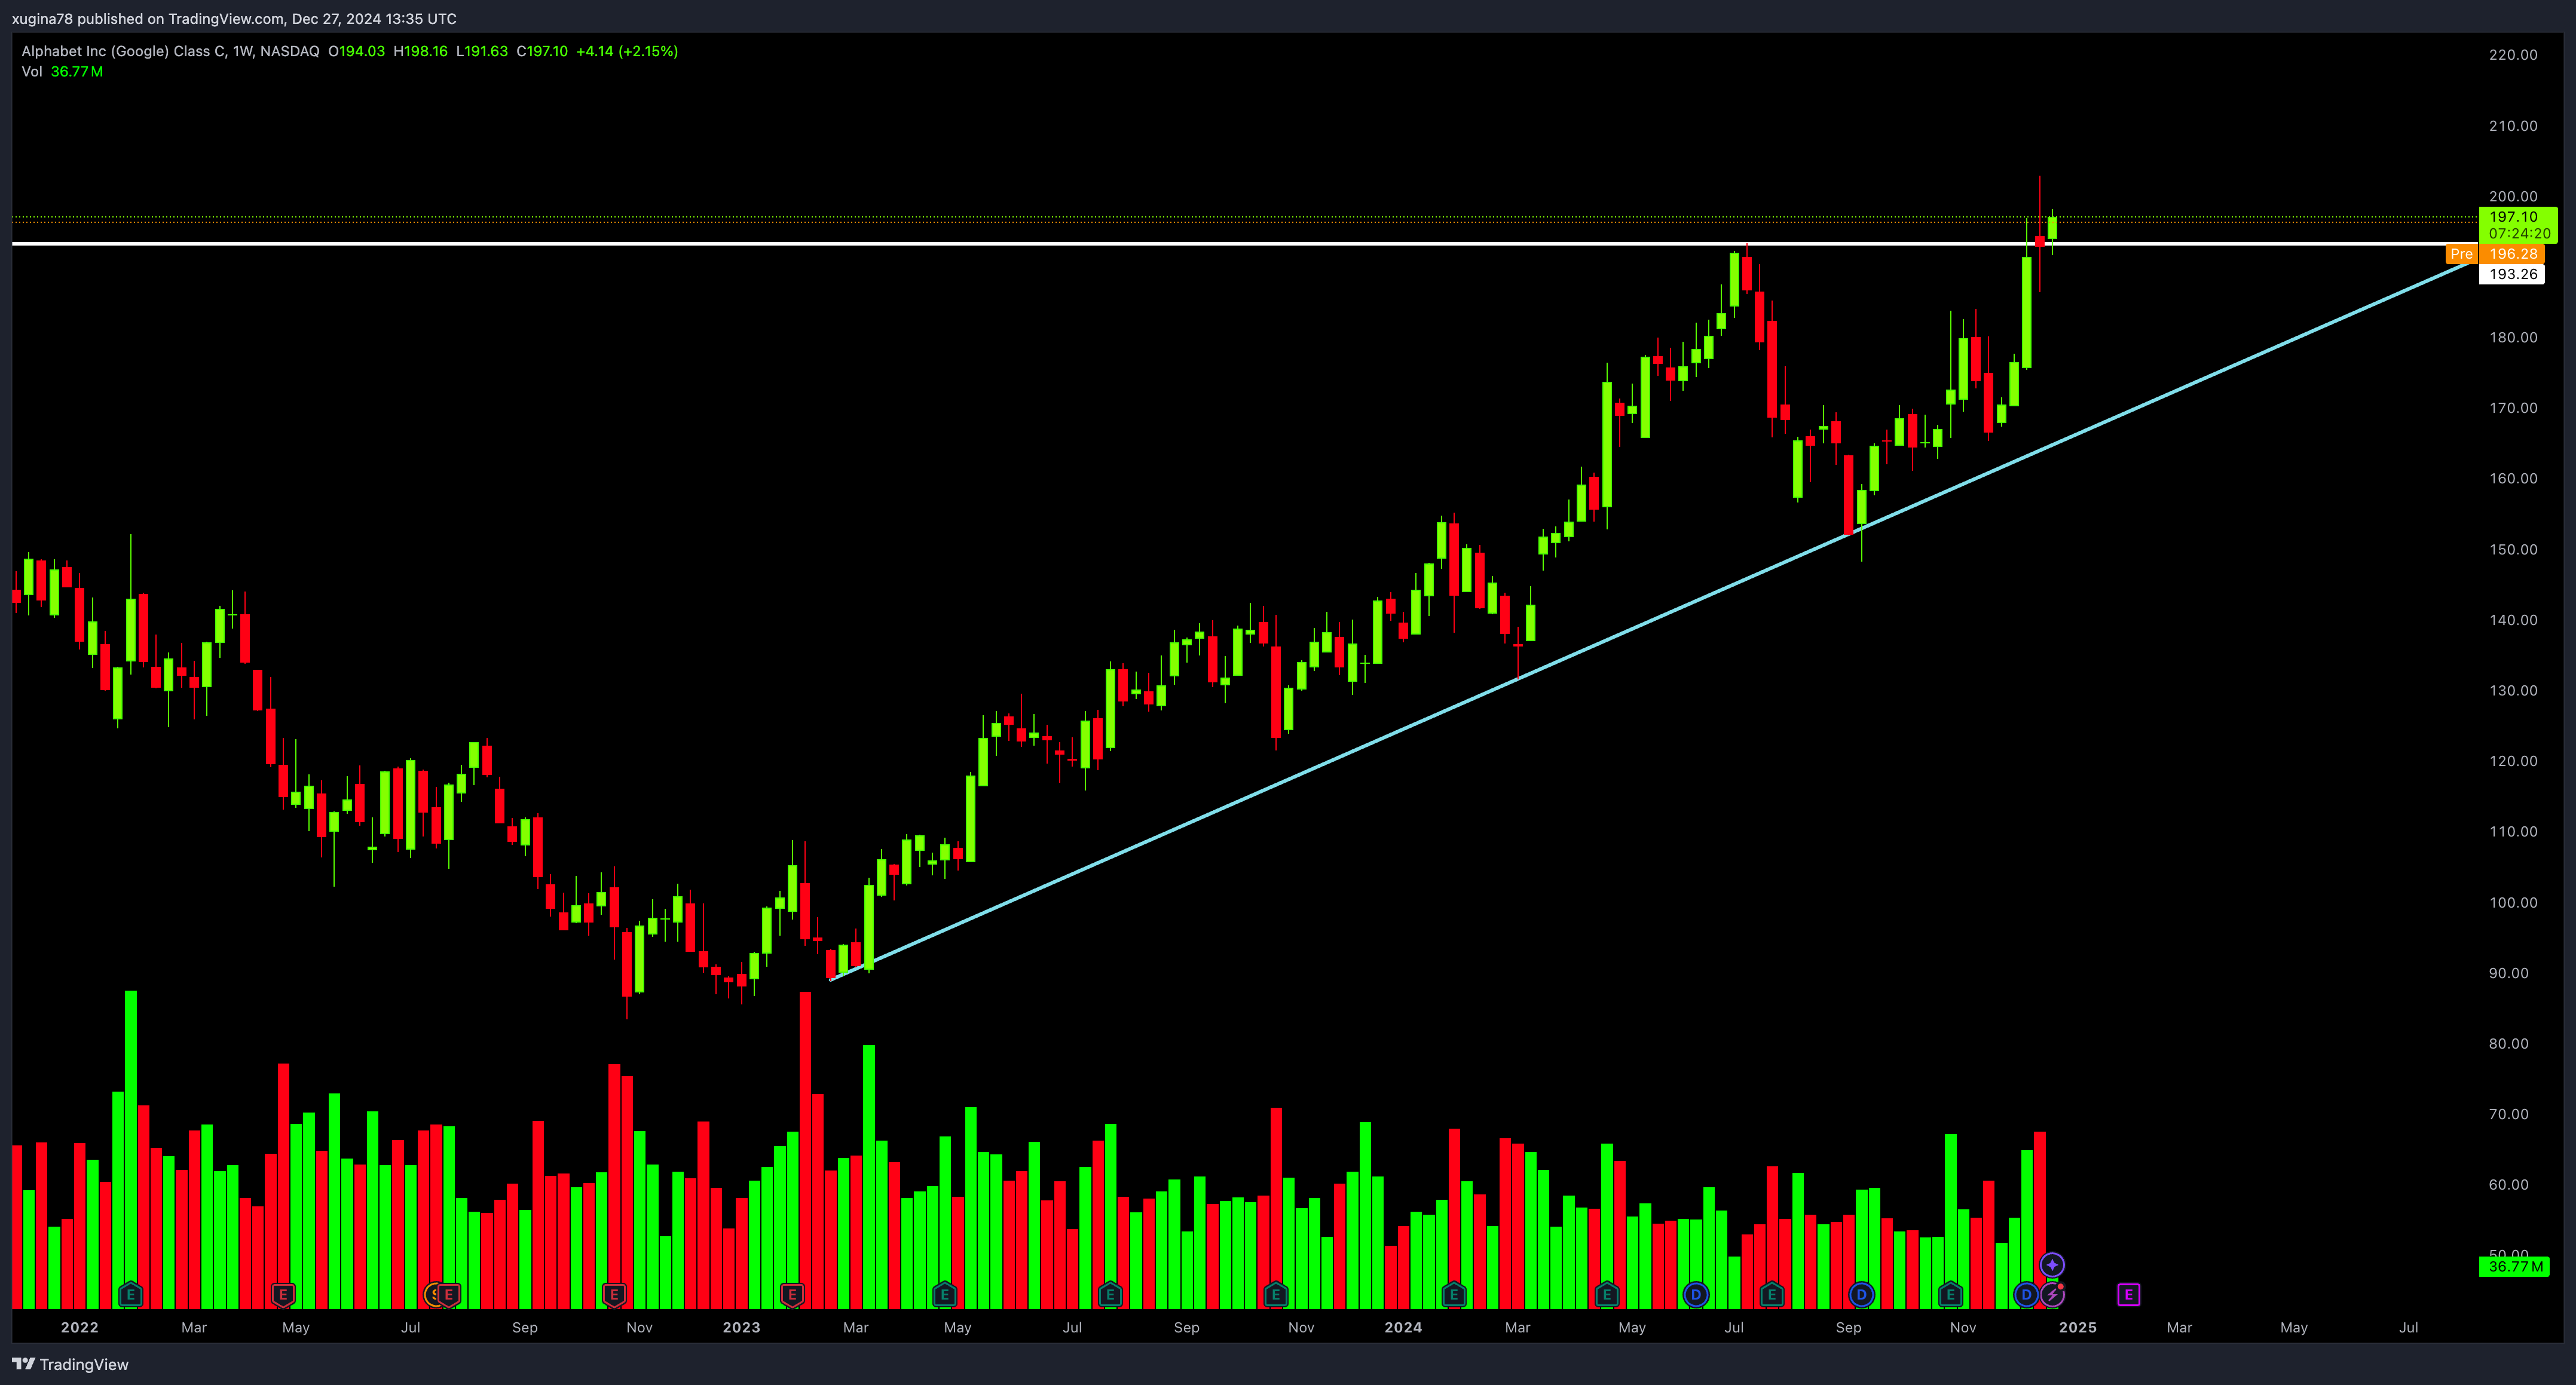Click the orange pre-market price label 196.28
Screen dimensions: 2576x1385
coord(2513,254)
